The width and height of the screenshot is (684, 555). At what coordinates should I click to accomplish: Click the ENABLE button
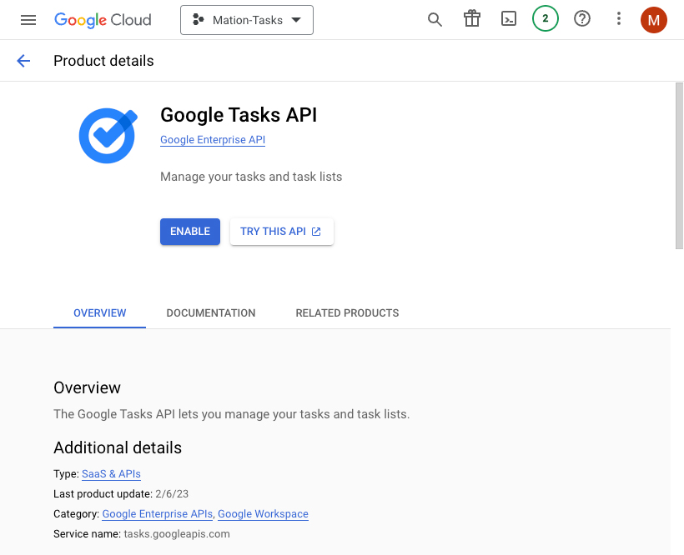[190, 232]
